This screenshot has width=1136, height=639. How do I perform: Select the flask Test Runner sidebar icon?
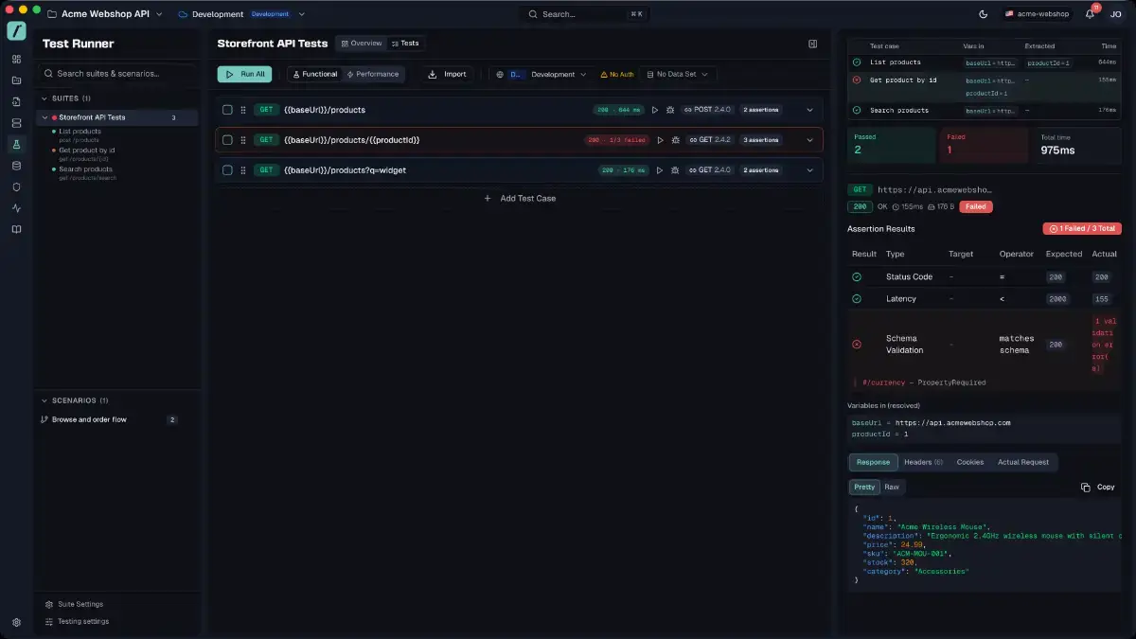[x=16, y=144]
